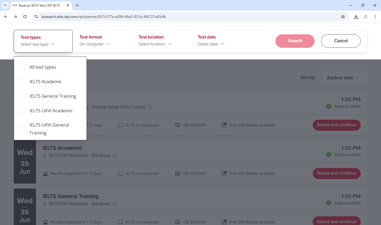The image size is (381, 225).
Task: Change Sort by Earliest date dropdown
Action: pyautogui.click(x=343, y=78)
